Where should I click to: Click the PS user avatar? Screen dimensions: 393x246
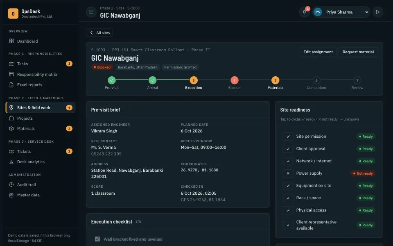[318, 12]
